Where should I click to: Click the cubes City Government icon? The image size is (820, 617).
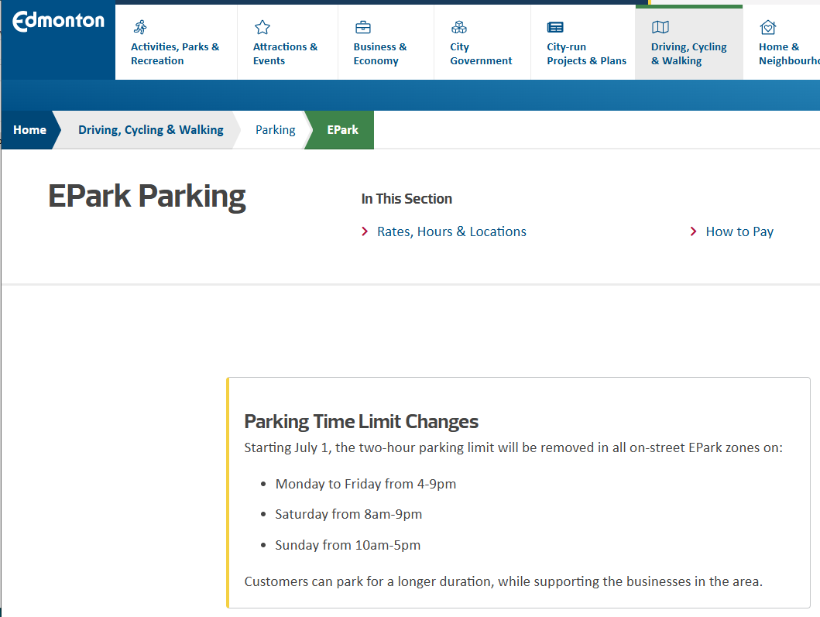pos(459,27)
